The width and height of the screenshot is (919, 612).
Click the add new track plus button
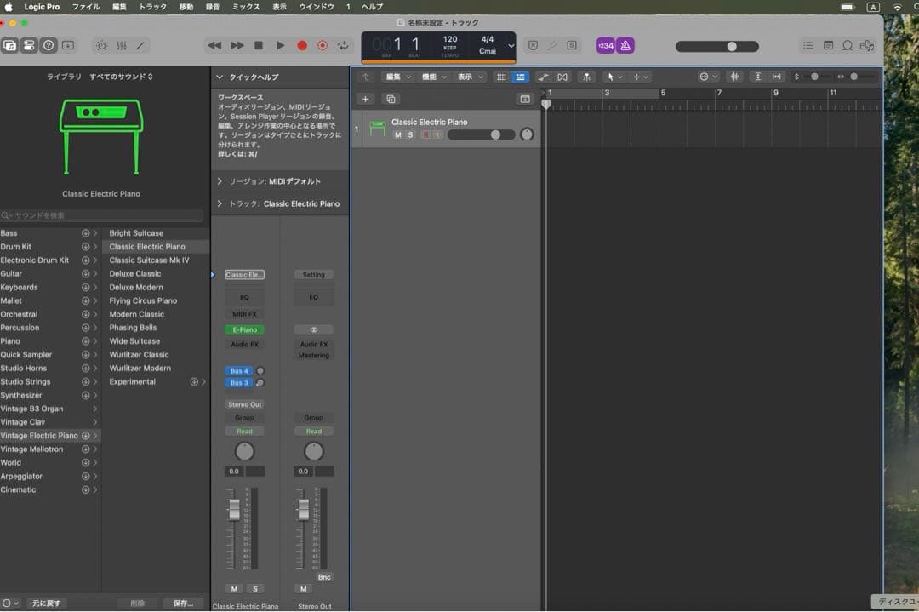366,99
